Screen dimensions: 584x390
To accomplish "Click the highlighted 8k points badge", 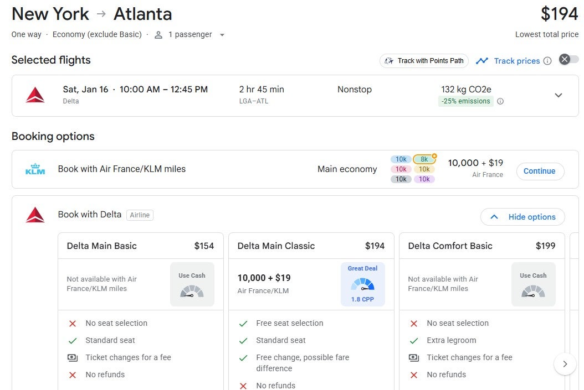I will [424, 159].
